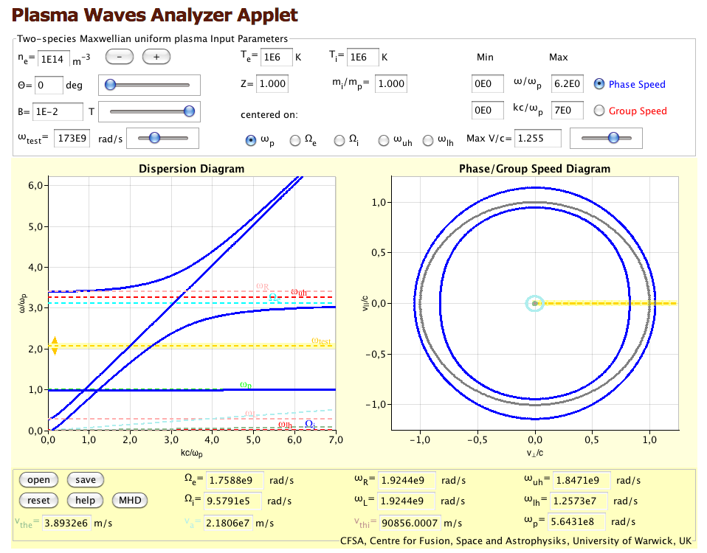Select the Phase Speed radio button

coord(599,84)
